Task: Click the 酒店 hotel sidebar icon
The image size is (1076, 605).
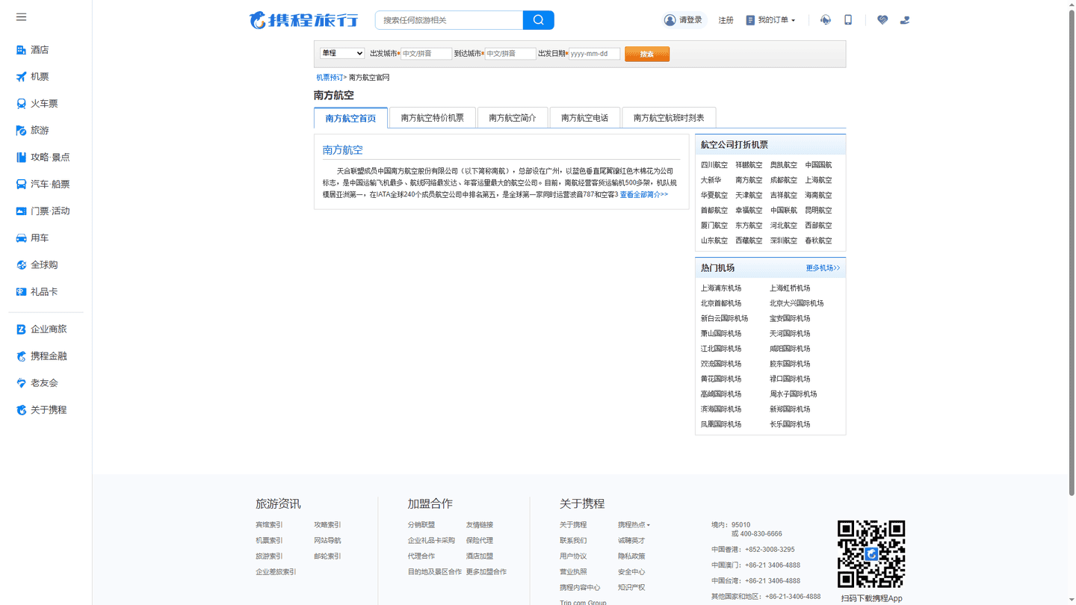Action: click(21, 50)
